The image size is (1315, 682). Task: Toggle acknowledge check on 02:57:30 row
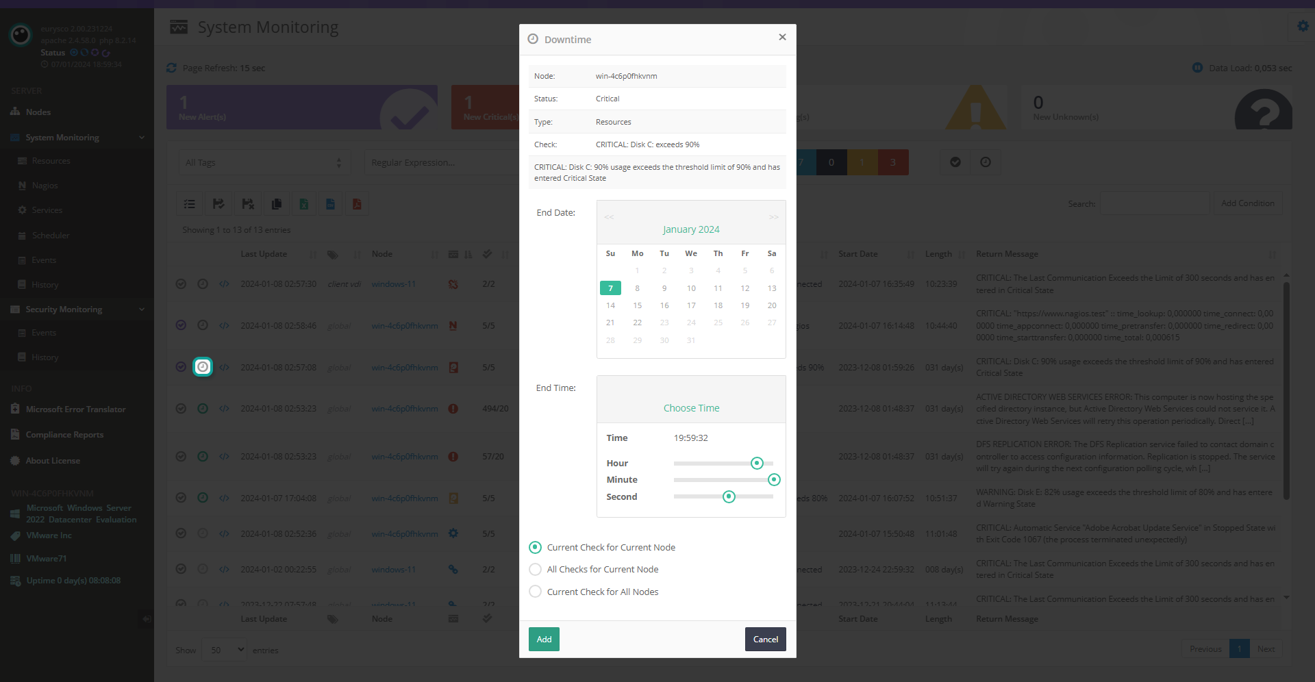point(181,284)
